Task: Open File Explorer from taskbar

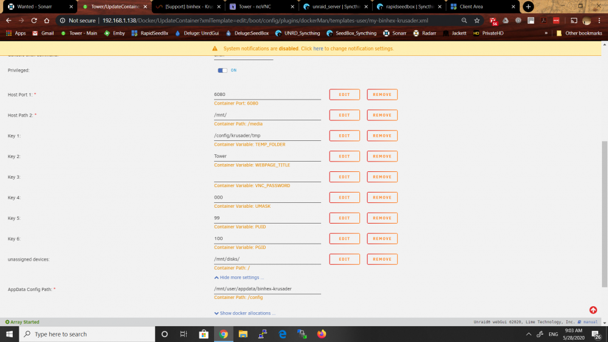Action: click(243, 334)
